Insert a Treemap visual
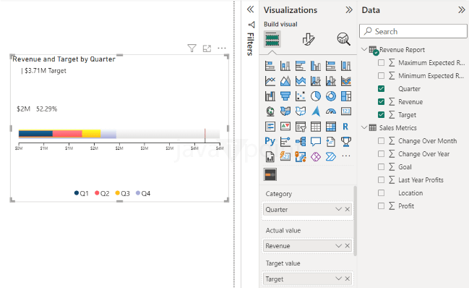 (x=346, y=96)
